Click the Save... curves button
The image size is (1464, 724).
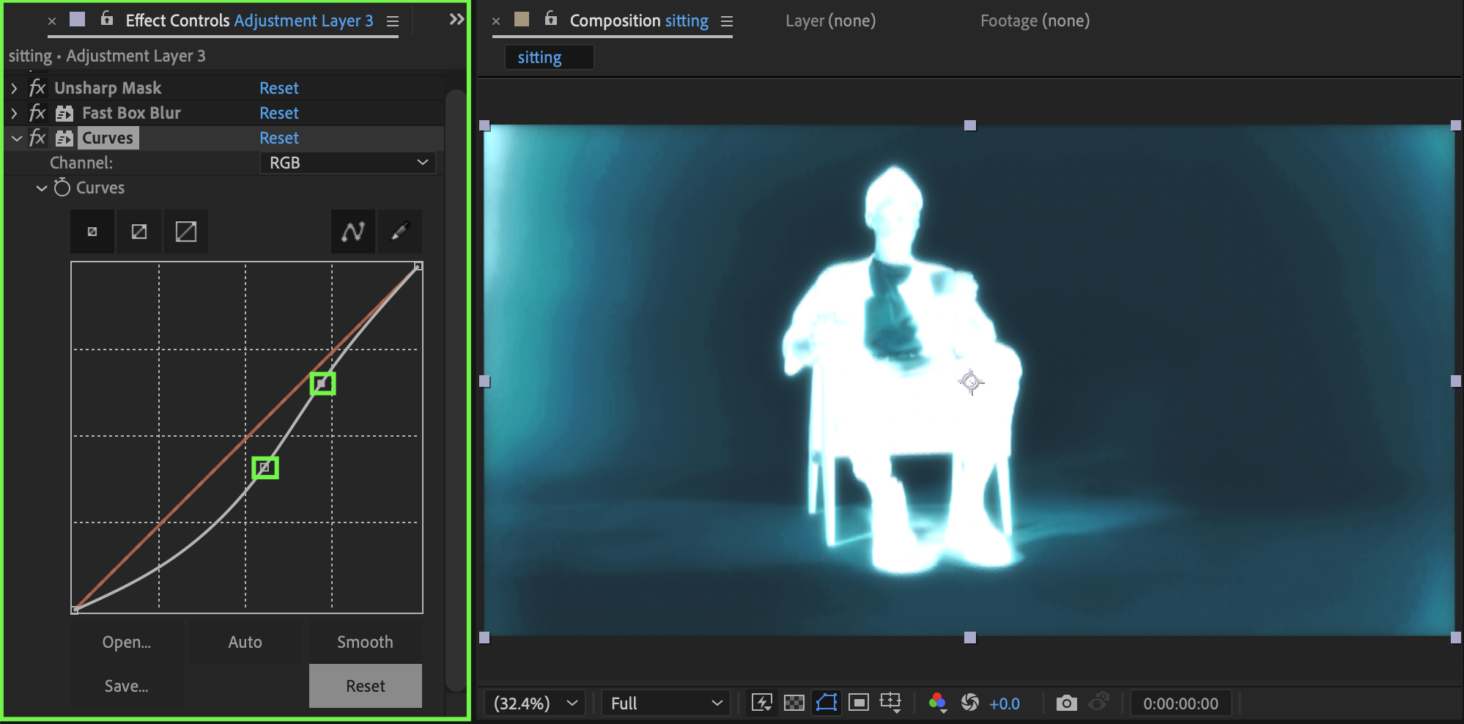click(127, 686)
